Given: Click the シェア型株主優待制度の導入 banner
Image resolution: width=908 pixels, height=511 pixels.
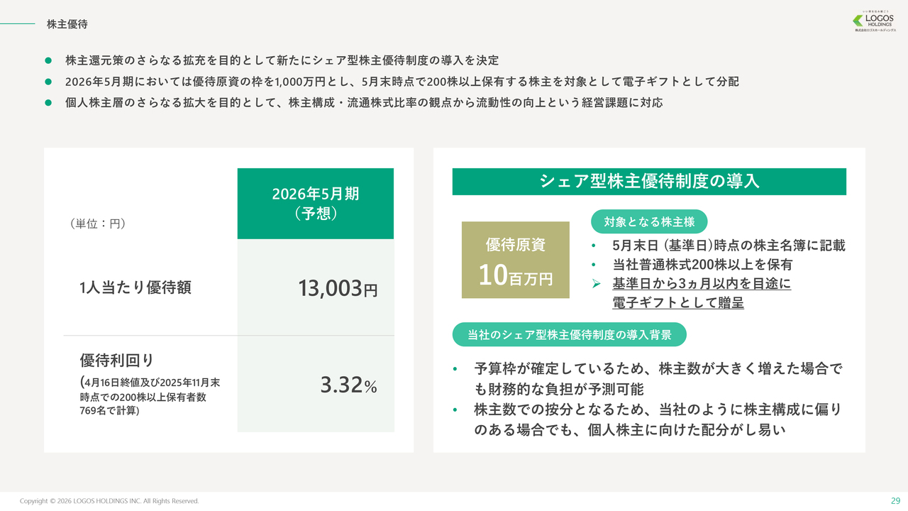Looking at the screenshot, I should click(x=649, y=182).
